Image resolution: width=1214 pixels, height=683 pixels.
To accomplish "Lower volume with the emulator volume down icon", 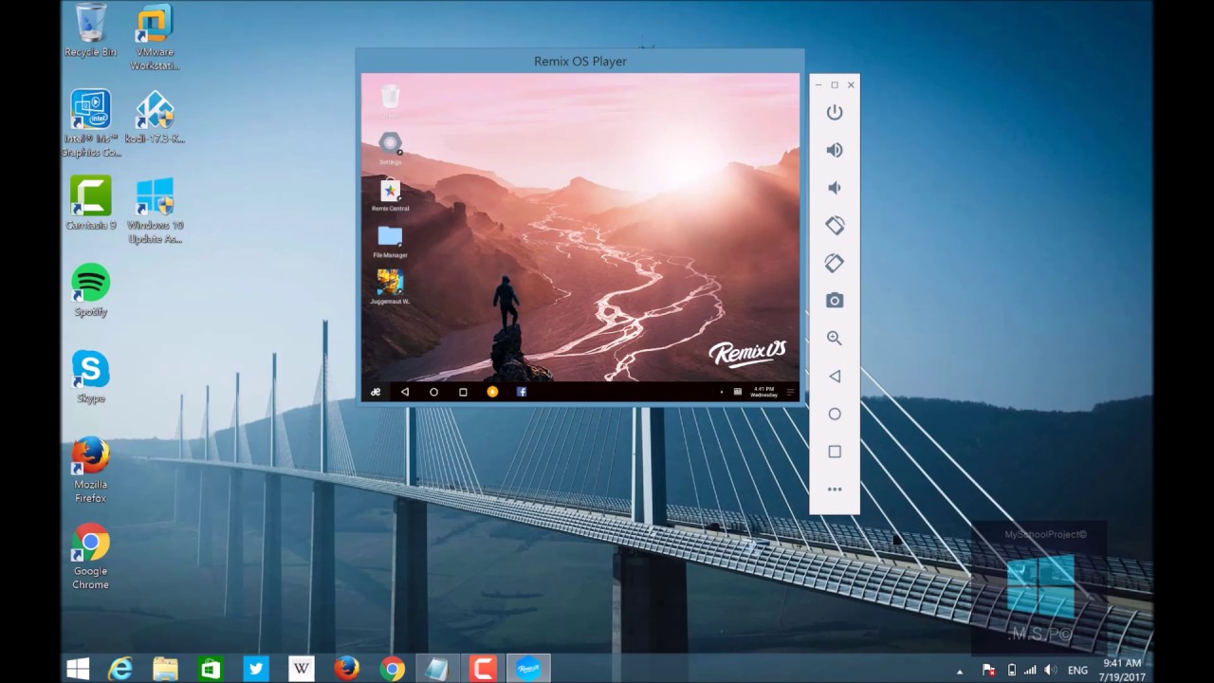I will 835,188.
